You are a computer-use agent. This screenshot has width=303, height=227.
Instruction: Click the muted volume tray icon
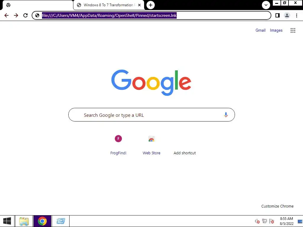click(257, 221)
